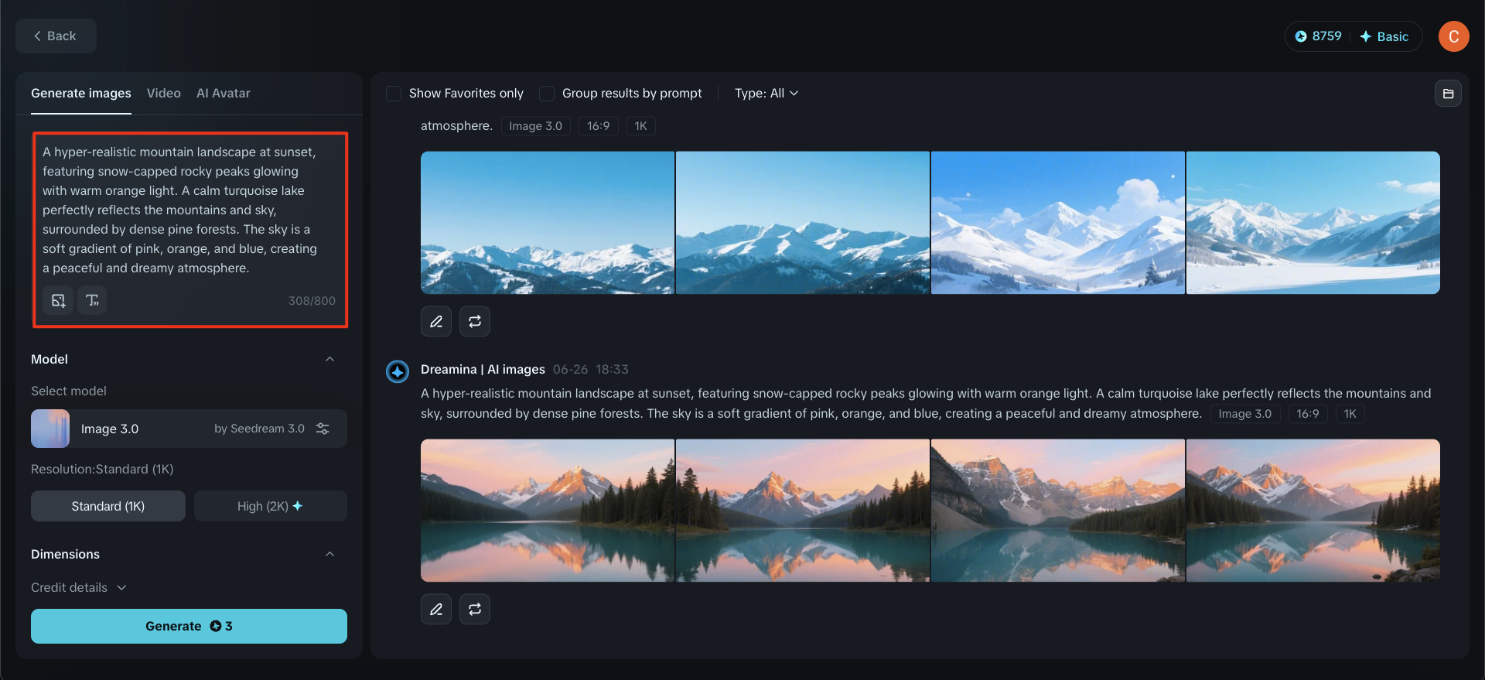Click the Basic plan label

point(1393,36)
